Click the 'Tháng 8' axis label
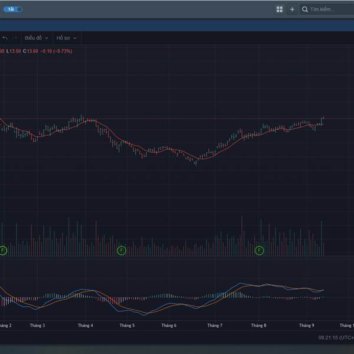Screen dimensions: 354x354 [259, 325]
